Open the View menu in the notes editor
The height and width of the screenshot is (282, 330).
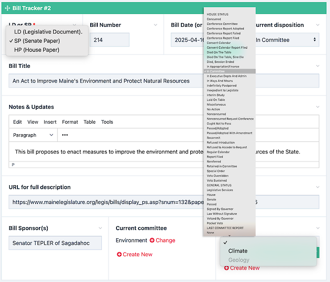[x=33, y=122]
